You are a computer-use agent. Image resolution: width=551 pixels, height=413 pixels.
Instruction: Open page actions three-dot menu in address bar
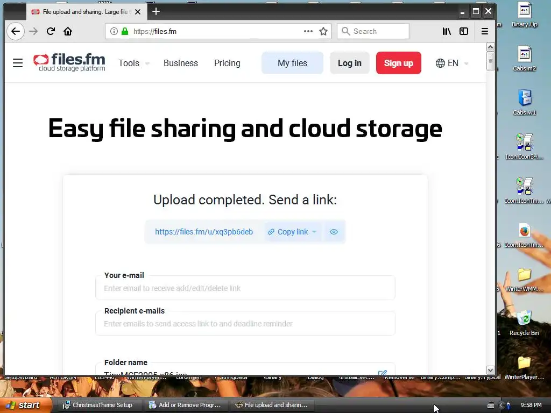tap(308, 31)
